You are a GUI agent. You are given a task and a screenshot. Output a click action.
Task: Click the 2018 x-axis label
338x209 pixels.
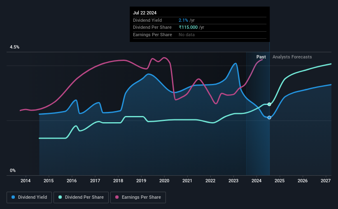[118, 181]
